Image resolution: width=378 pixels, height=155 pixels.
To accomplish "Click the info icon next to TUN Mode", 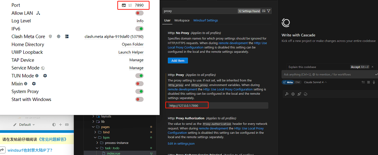I will coord(37,76).
